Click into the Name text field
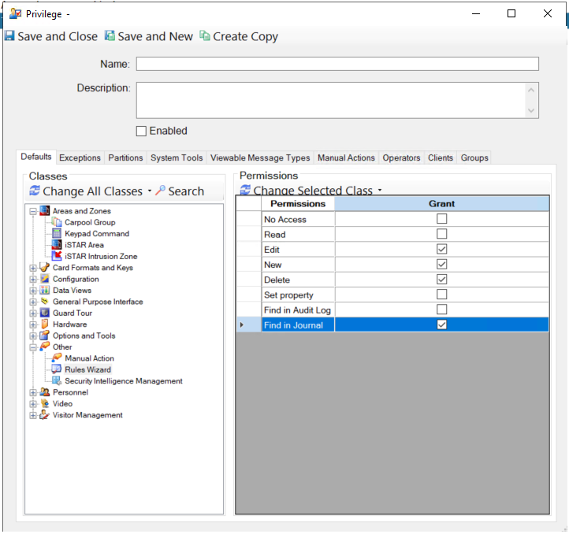 tap(337, 64)
